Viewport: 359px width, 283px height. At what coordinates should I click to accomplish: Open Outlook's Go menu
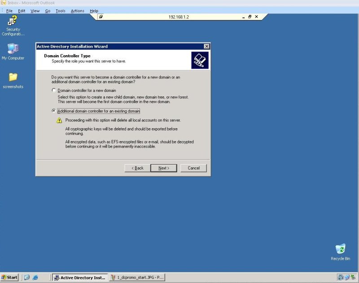pos(48,11)
